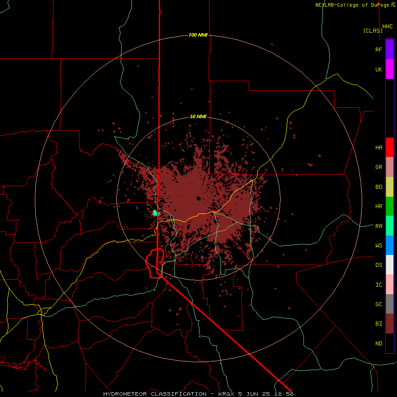Click the BD legend label text
This screenshot has height=397, width=397.
[378, 187]
